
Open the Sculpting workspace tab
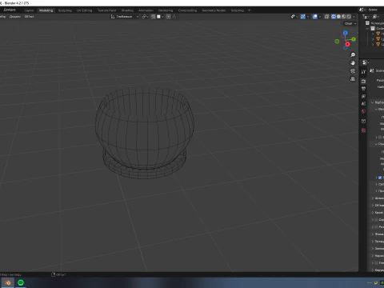tap(65, 10)
